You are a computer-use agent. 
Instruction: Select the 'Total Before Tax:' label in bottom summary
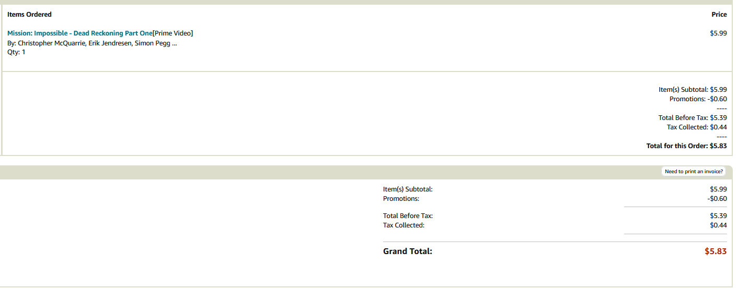point(408,216)
